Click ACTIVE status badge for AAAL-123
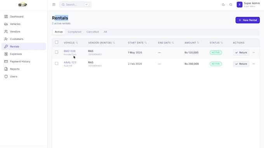264x148 pixels. [216, 64]
